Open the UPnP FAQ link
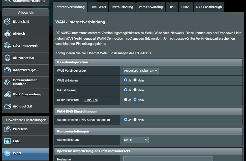Viewport: 246px width, 161px height. (x=91, y=100)
